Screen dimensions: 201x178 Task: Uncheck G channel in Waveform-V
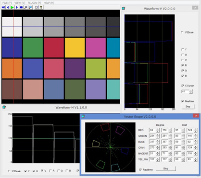coord(182,70)
